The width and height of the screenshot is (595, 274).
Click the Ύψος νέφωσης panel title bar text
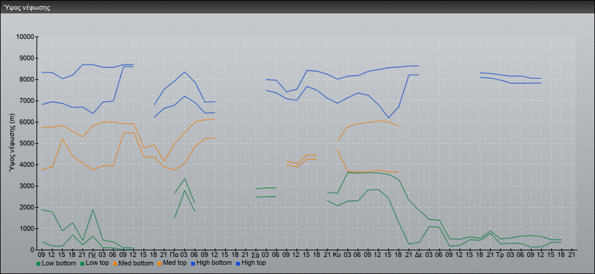click(x=27, y=7)
